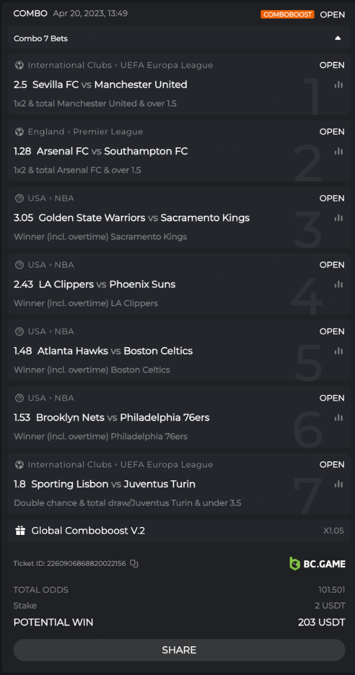The width and height of the screenshot is (355, 675).
Task: Open Arsenal FC vs Southampton FC match
Action: click(112, 151)
